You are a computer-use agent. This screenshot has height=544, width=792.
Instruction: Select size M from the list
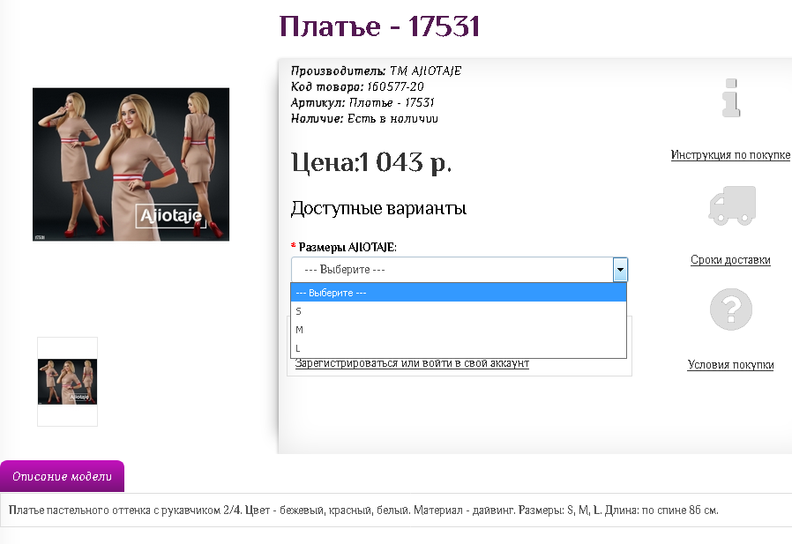pos(459,330)
